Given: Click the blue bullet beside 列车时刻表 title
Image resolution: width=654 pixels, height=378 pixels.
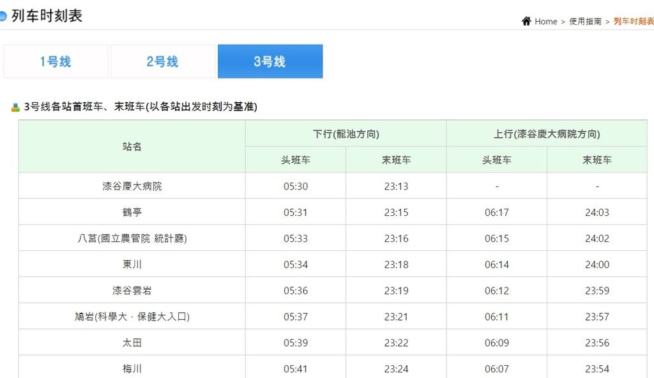Looking at the screenshot, I should pos(3,16).
